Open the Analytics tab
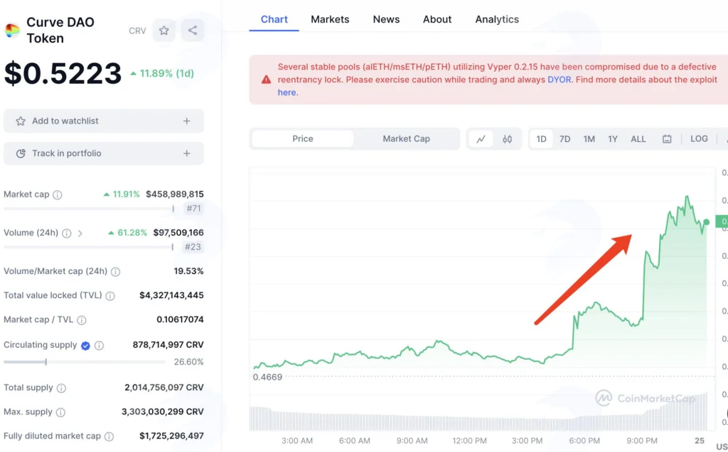The width and height of the screenshot is (728, 452). (497, 19)
